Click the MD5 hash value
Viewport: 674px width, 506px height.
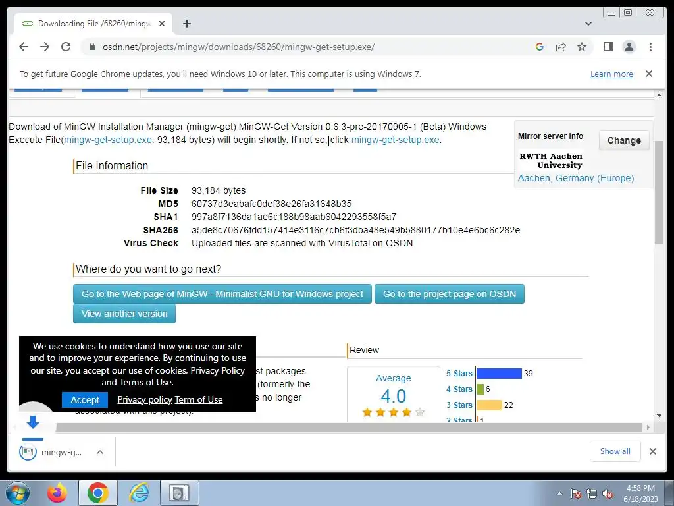271,204
